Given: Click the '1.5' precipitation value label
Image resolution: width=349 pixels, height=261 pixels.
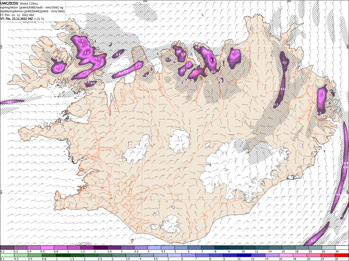Looking at the screenshot, I should (x=188, y=64).
